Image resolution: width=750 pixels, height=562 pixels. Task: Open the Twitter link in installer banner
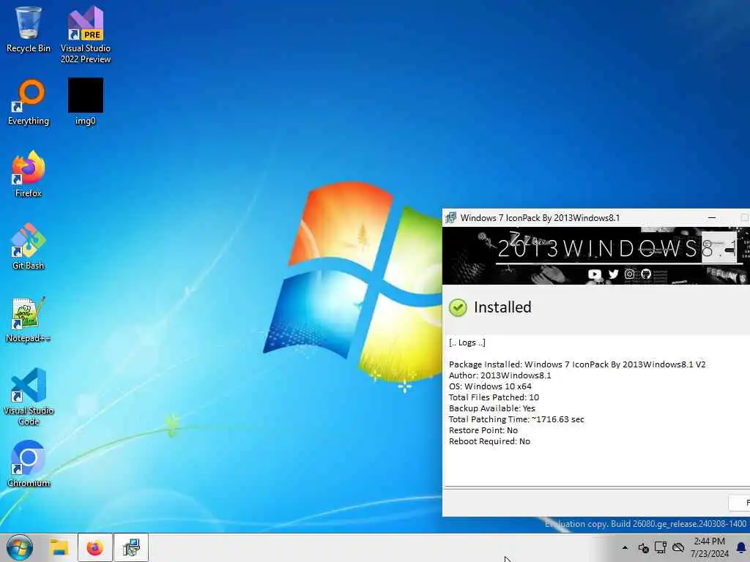click(613, 274)
